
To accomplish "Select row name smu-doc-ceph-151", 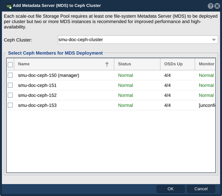I will point(37,85).
